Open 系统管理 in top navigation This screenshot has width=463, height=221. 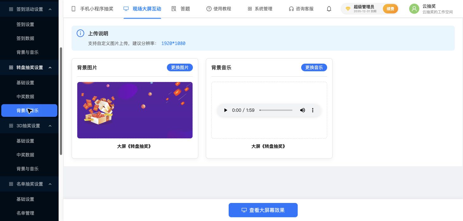[260, 9]
